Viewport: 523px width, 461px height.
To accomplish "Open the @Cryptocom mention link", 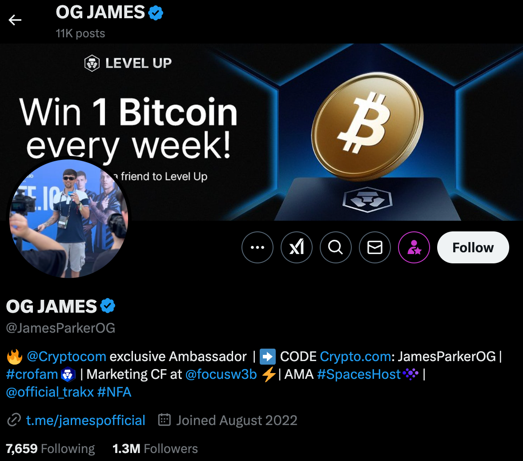I will (66, 356).
